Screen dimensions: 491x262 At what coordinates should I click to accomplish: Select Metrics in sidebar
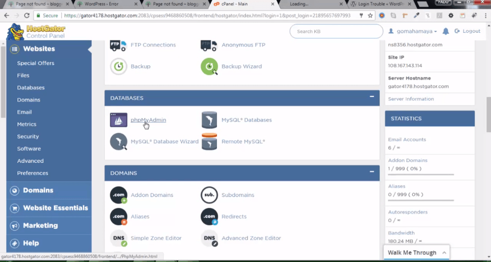[26, 124]
